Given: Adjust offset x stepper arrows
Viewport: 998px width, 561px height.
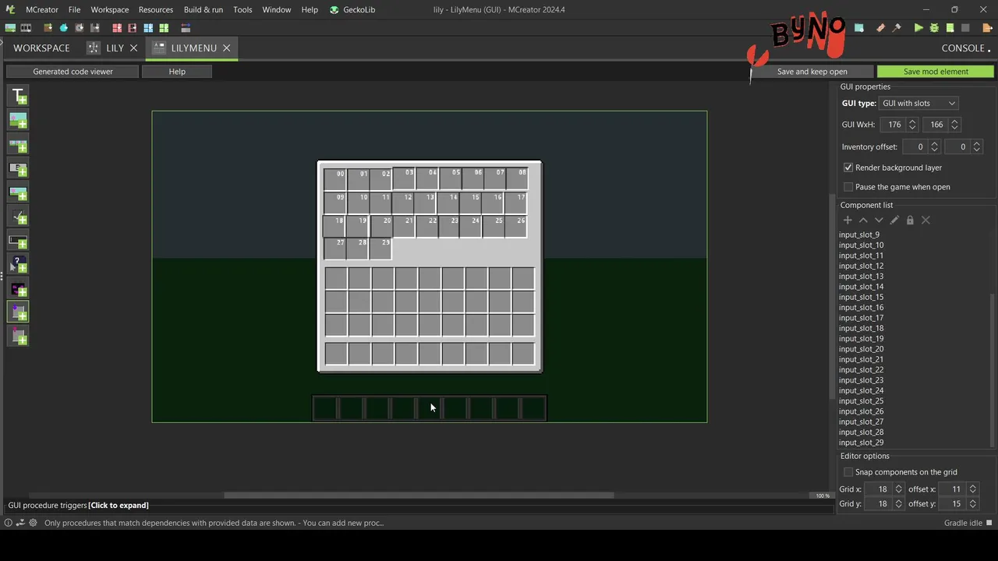Looking at the screenshot, I should point(972,489).
